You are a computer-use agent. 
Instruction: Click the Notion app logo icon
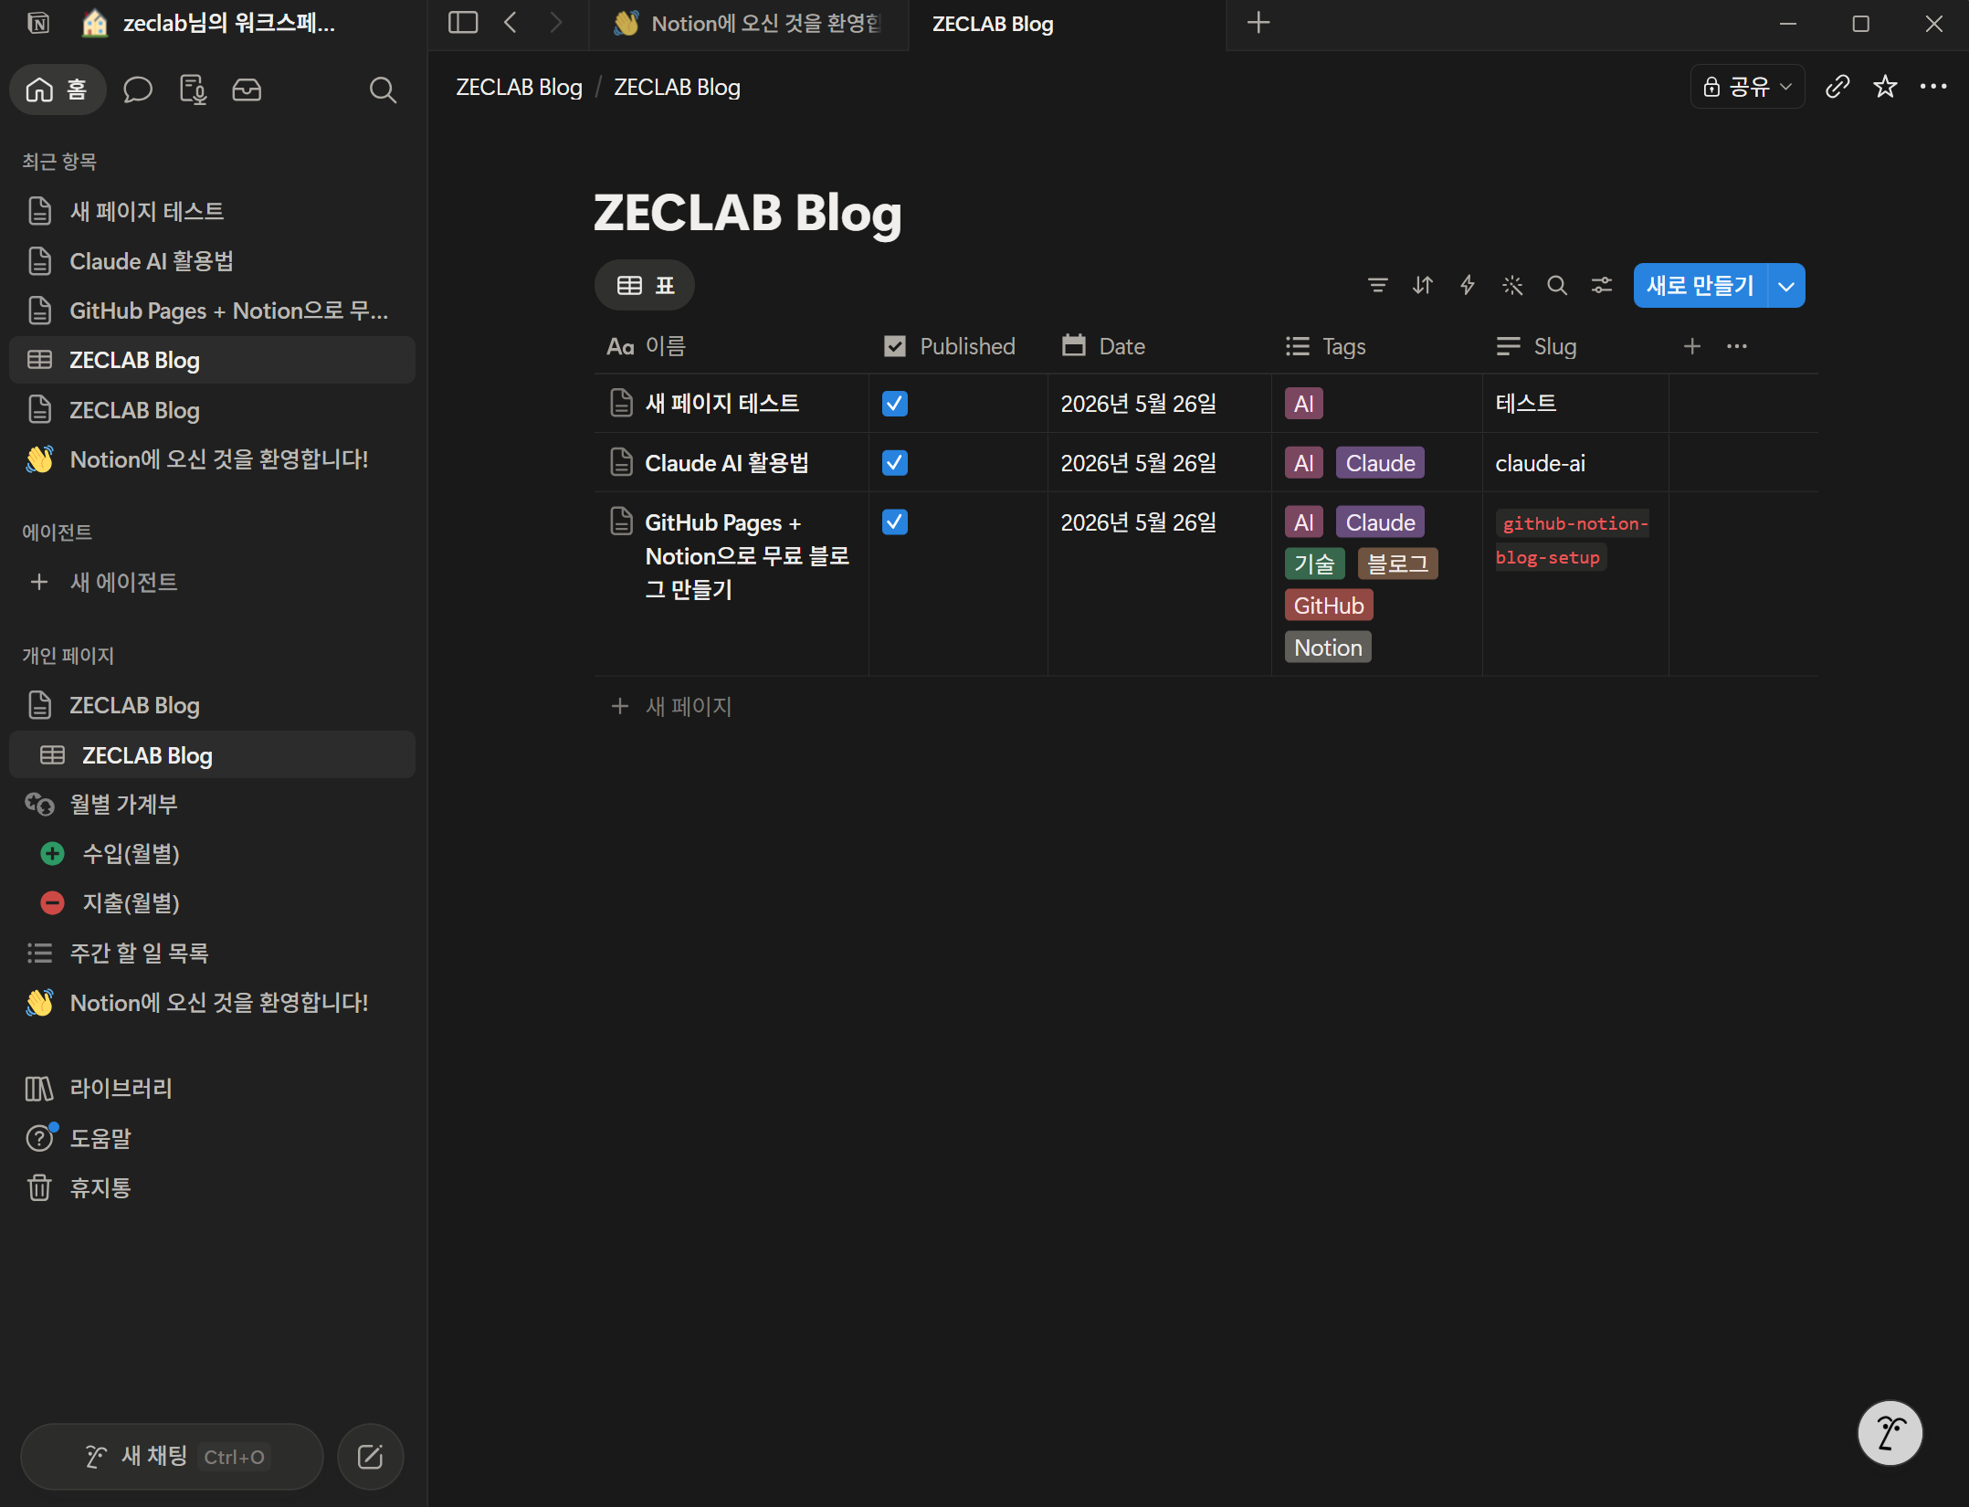point(38,23)
